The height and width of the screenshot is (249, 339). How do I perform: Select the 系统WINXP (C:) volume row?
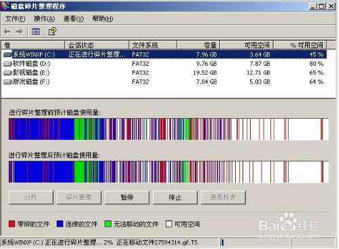(165, 54)
